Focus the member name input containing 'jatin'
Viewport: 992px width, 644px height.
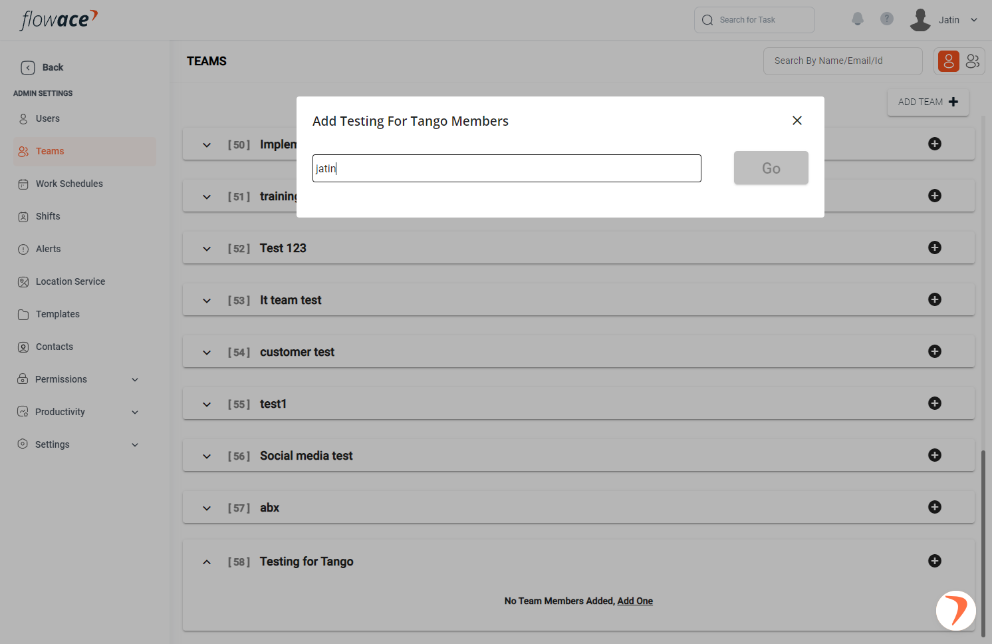coord(507,168)
